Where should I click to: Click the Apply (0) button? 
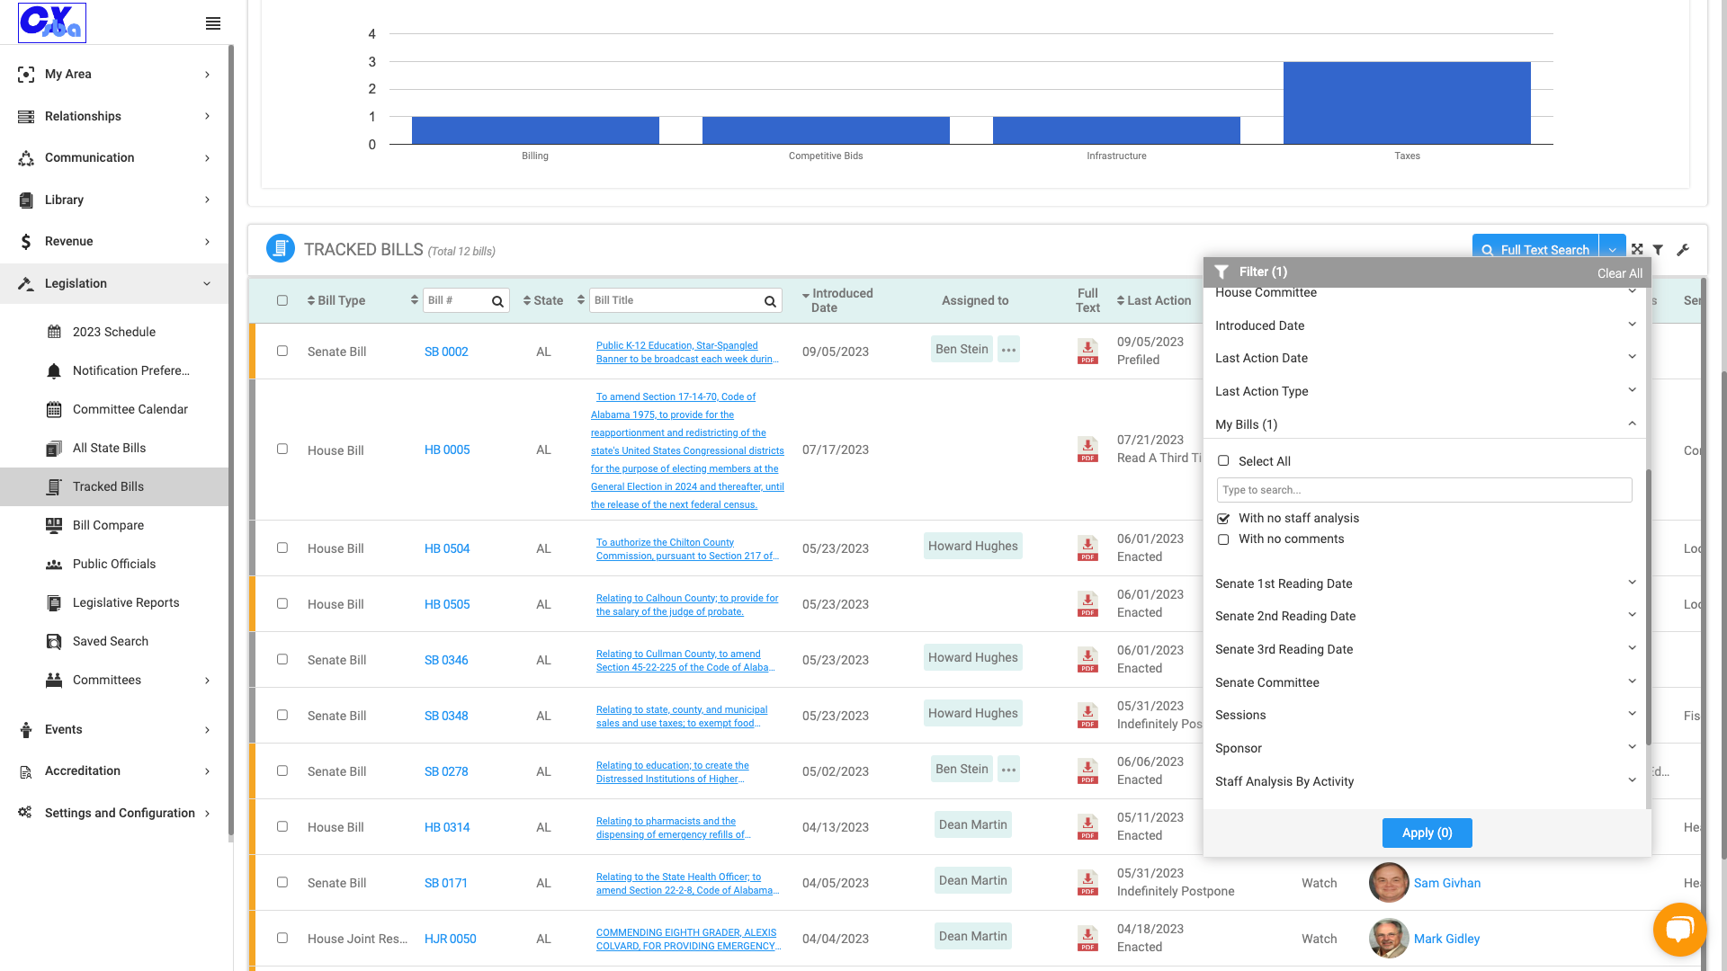pyautogui.click(x=1427, y=833)
